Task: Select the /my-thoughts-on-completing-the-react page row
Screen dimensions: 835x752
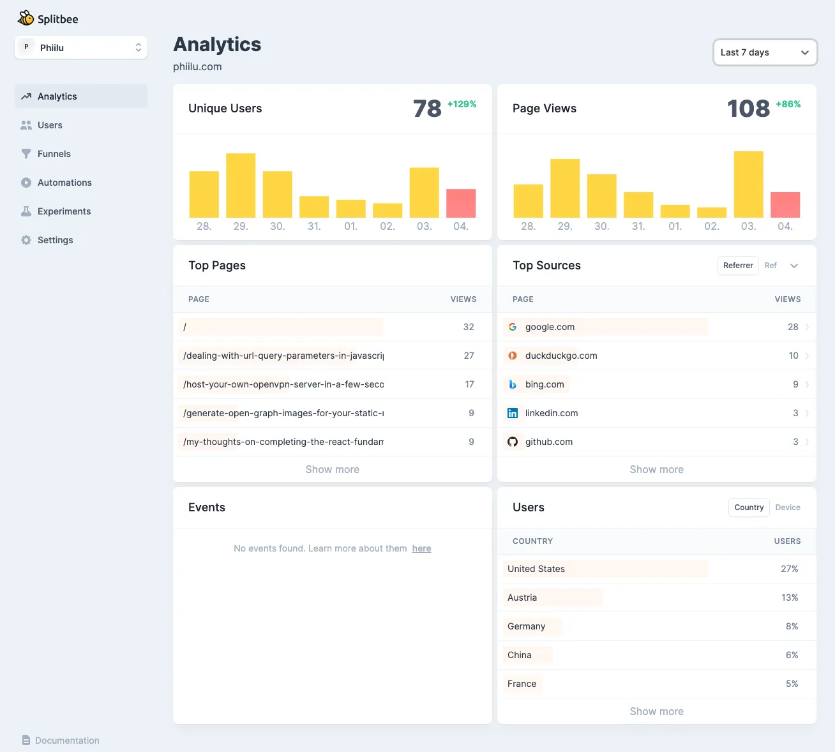Action: (332, 442)
